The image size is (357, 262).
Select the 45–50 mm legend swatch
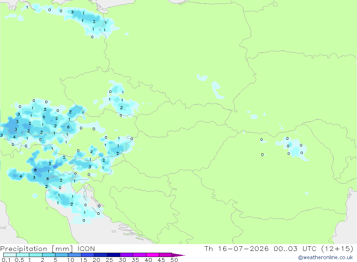click(166, 255)
